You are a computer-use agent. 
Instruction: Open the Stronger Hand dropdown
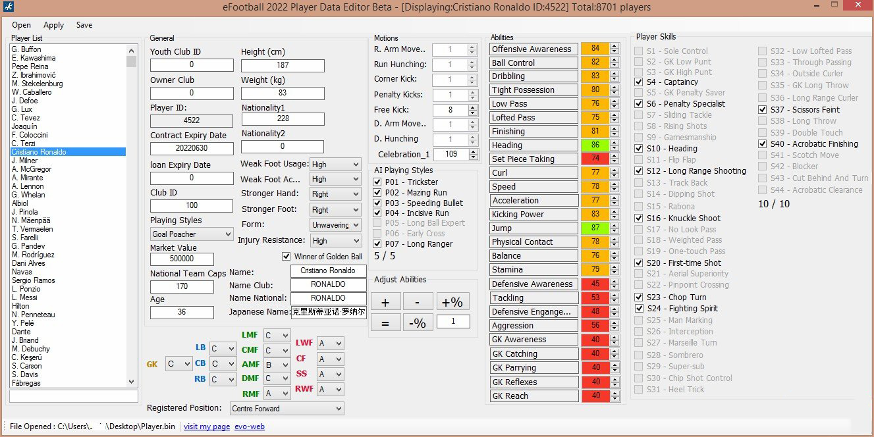pyautogui.click(x=335, y=194)
